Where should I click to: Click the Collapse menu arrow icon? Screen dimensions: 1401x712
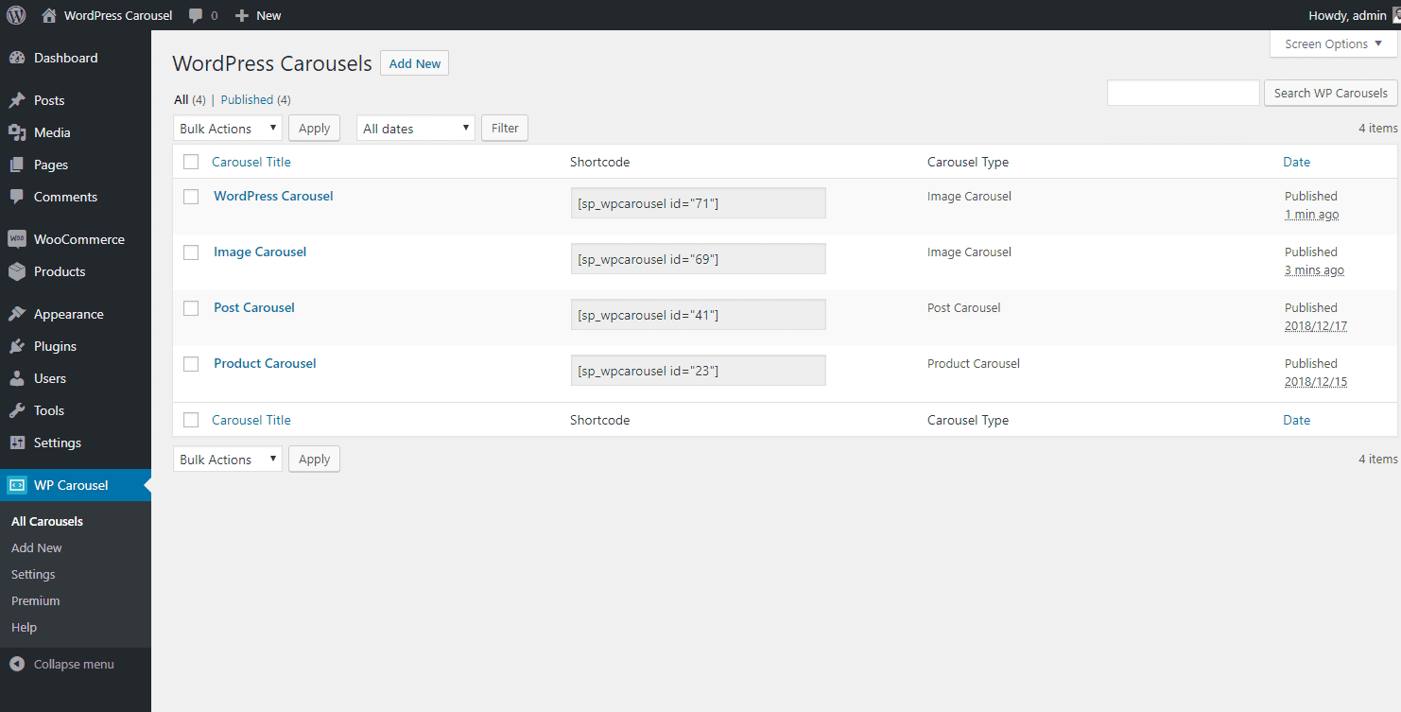point(17,664)
